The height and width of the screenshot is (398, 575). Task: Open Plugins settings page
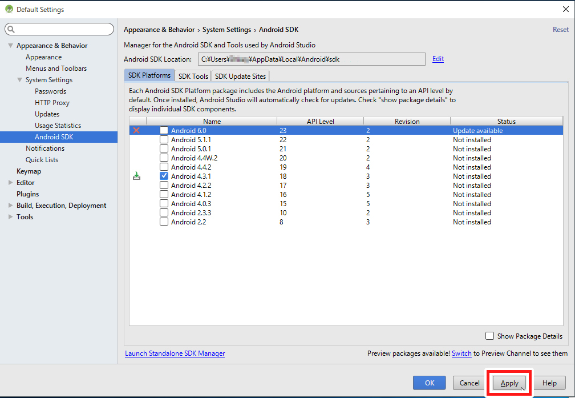point(27,194)
